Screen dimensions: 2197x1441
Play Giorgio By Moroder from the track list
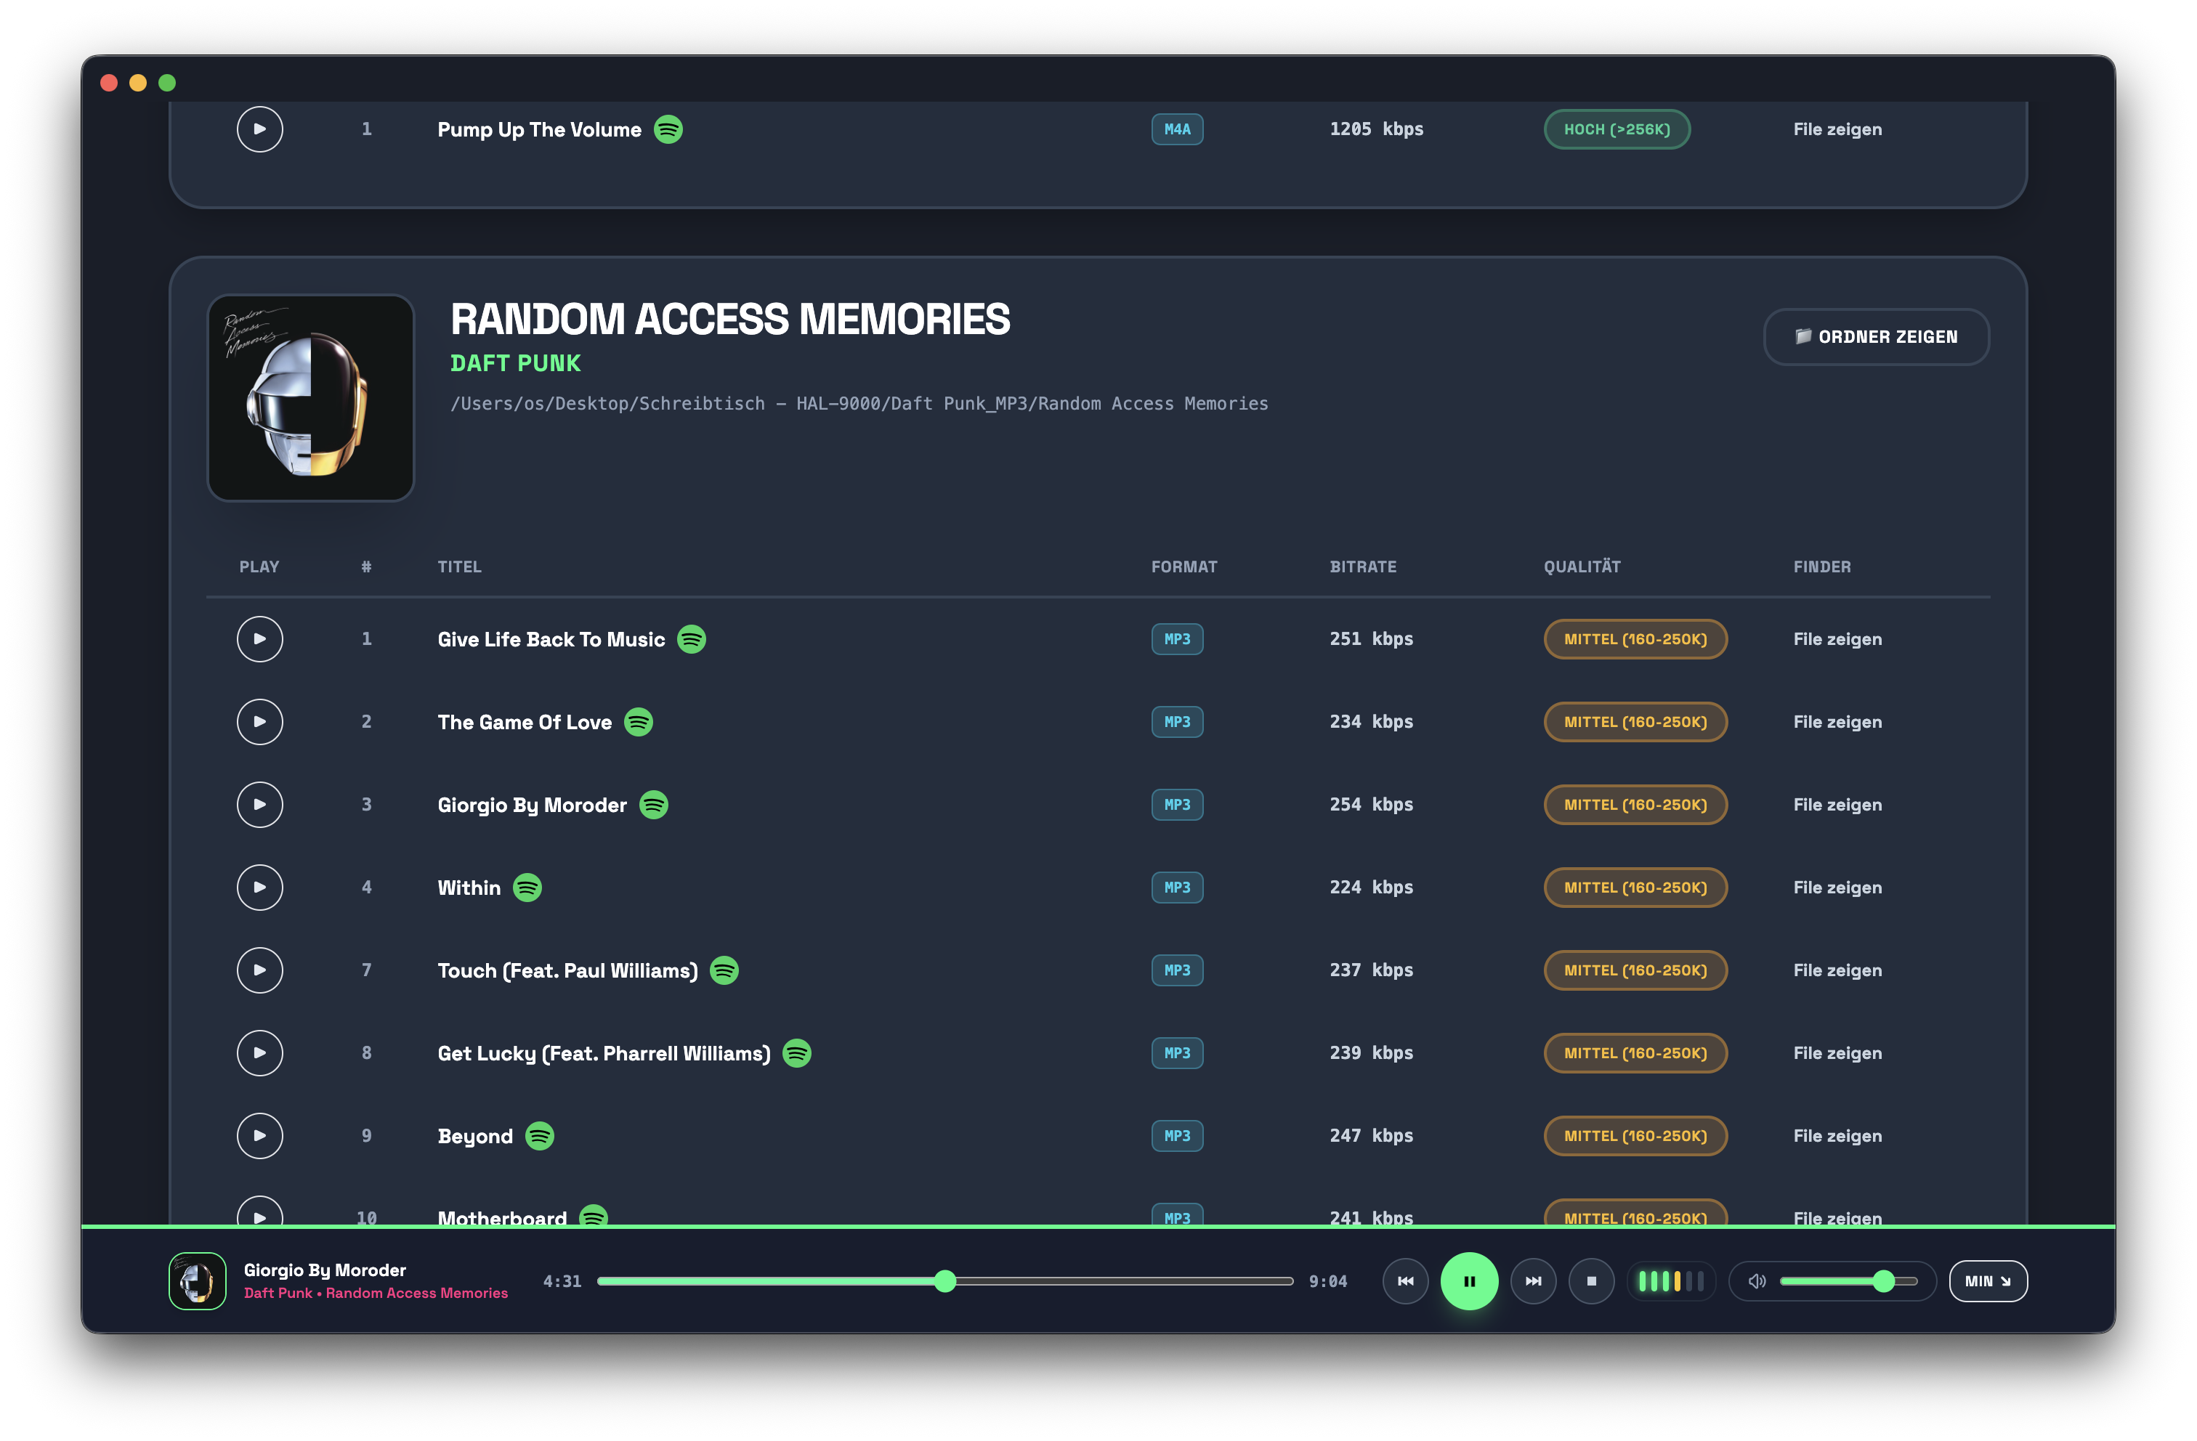point(259,805)
